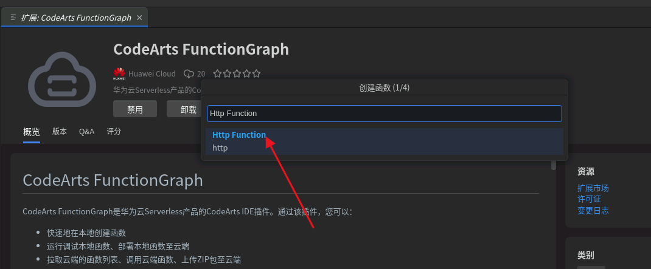
Task: Open the Q&A tab
Action: point(87,131)
